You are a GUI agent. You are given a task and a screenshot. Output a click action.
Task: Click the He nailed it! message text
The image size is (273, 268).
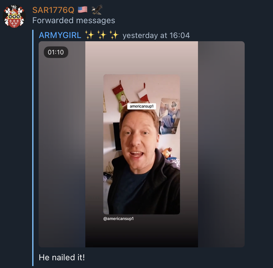(62, 257)
